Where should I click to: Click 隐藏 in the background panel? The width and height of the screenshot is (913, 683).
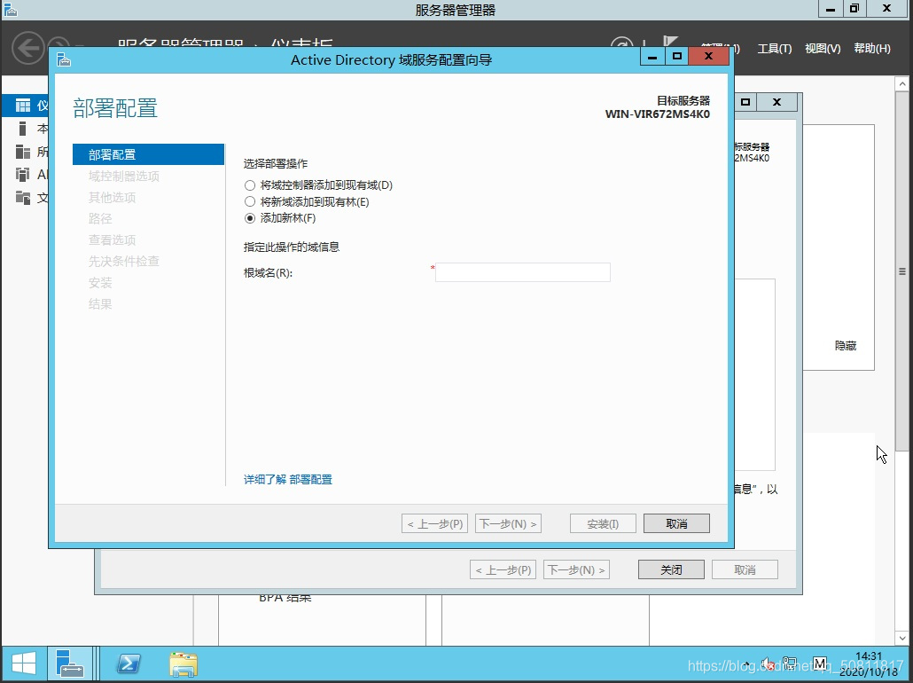tap(846, 346)
